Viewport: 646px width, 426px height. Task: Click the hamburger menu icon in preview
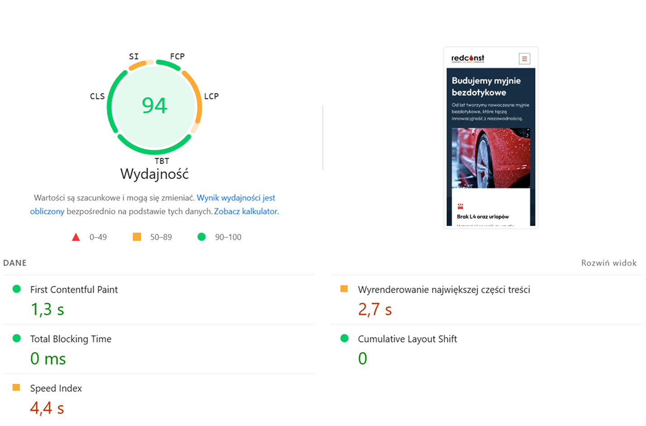[524, 58]
